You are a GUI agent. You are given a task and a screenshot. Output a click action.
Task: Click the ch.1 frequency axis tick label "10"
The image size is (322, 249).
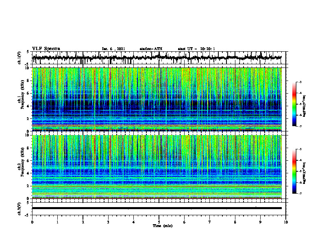[x=28, y=68]
